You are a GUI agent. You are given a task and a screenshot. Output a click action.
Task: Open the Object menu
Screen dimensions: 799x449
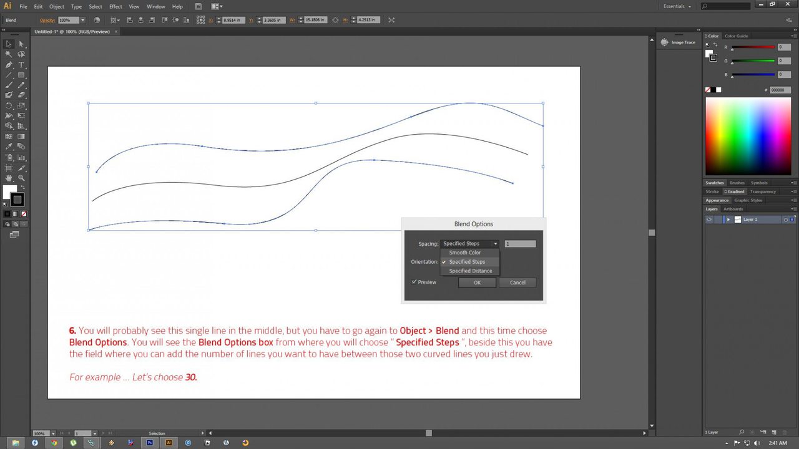point(57,6)
